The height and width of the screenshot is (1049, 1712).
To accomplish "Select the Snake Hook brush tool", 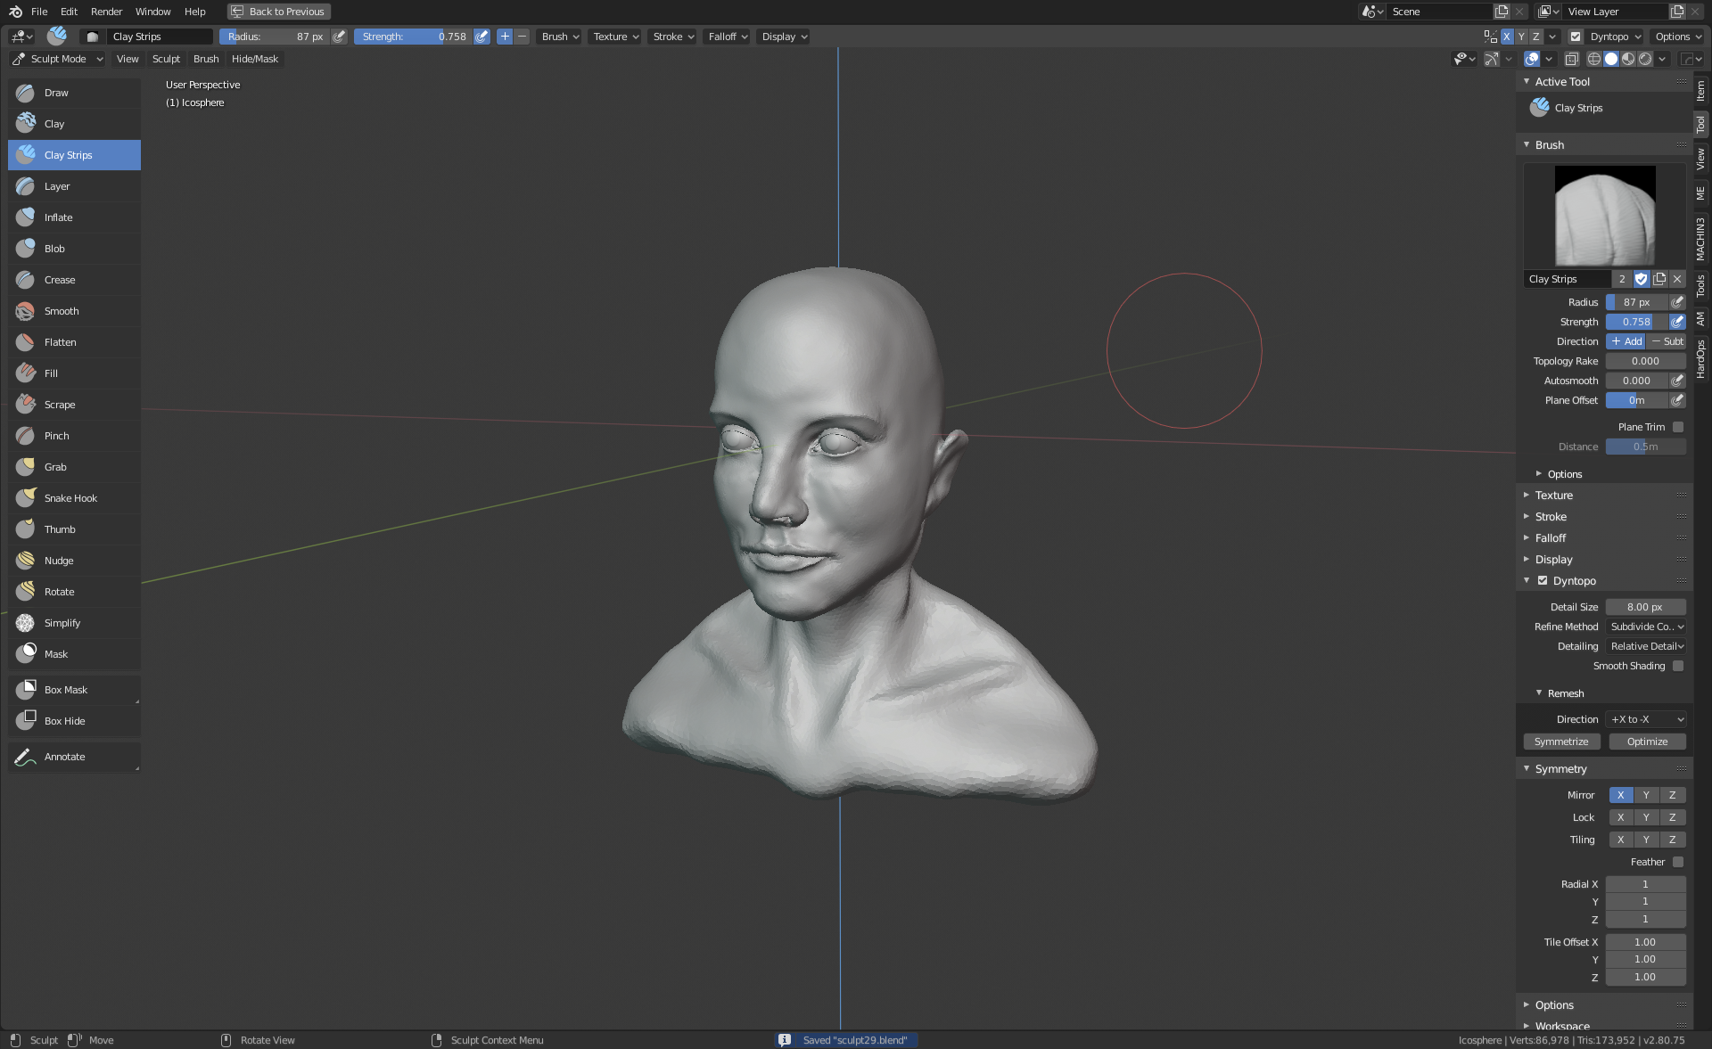I will point(70,498).
